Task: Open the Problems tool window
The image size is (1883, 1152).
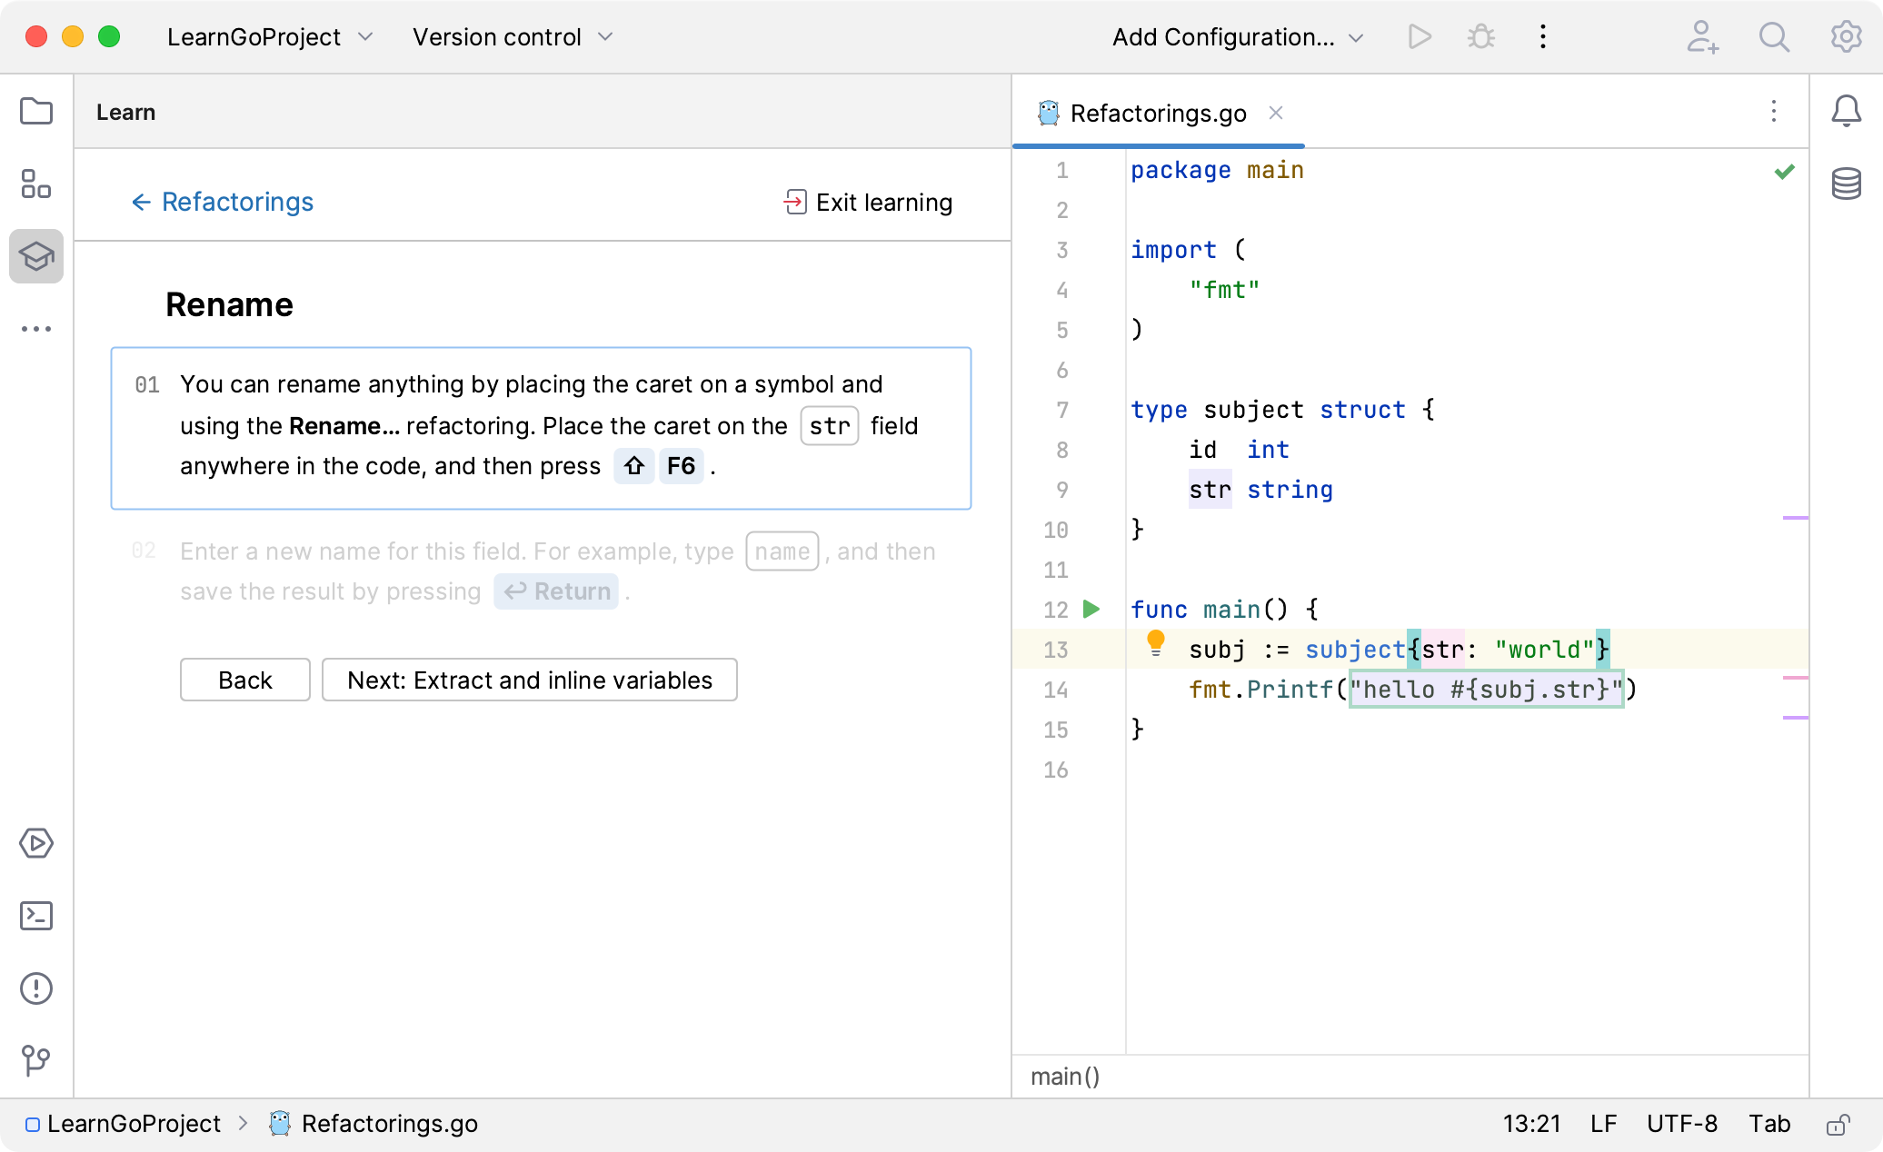Action: coord(36,988)
